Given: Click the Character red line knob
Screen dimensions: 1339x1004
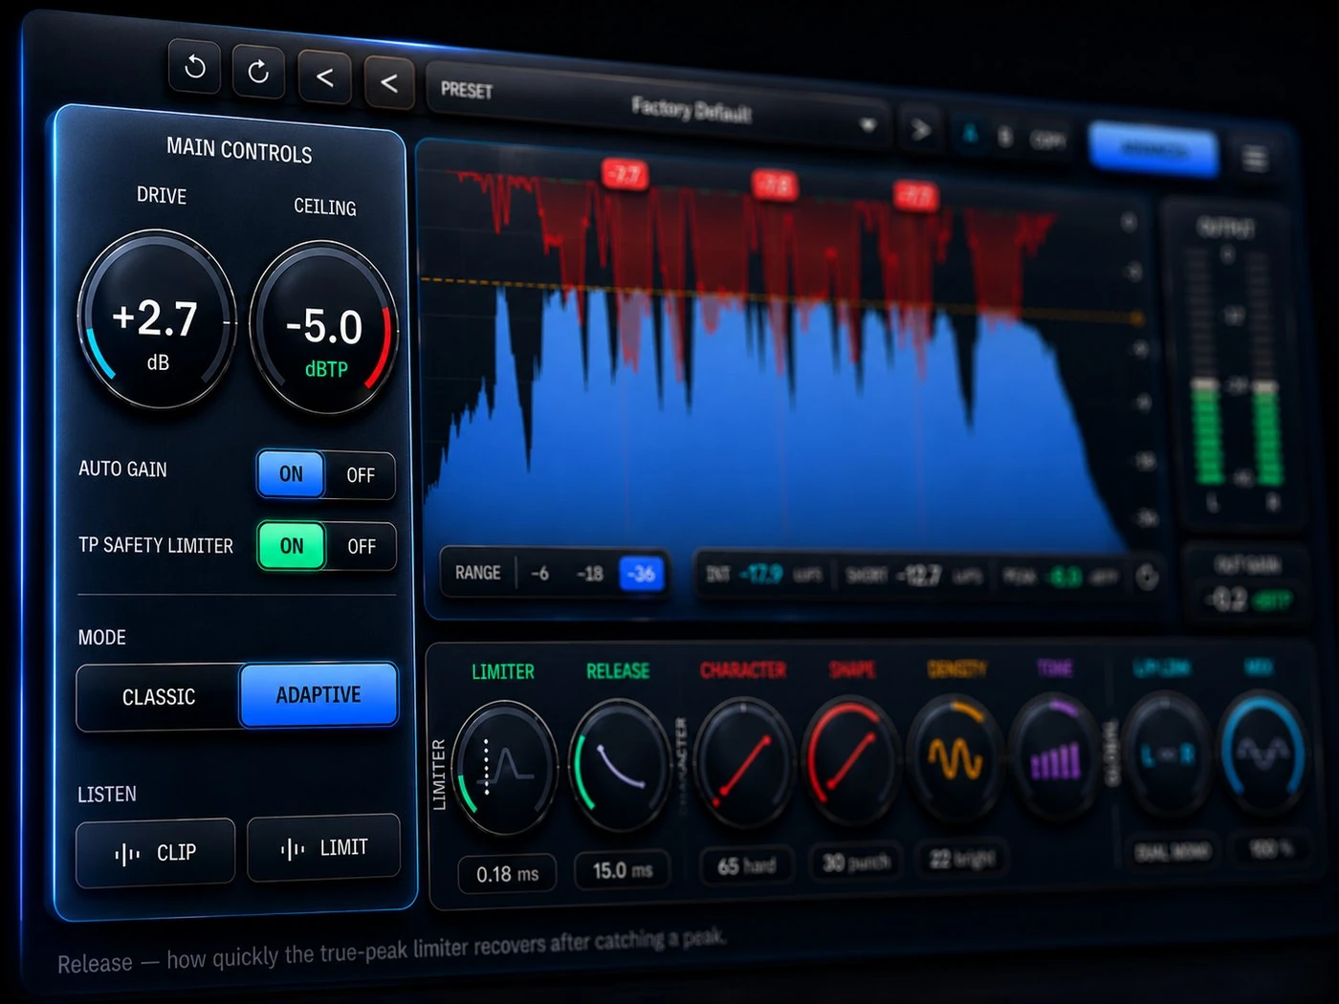Looking at the screenshot, I should click(744, 762).
